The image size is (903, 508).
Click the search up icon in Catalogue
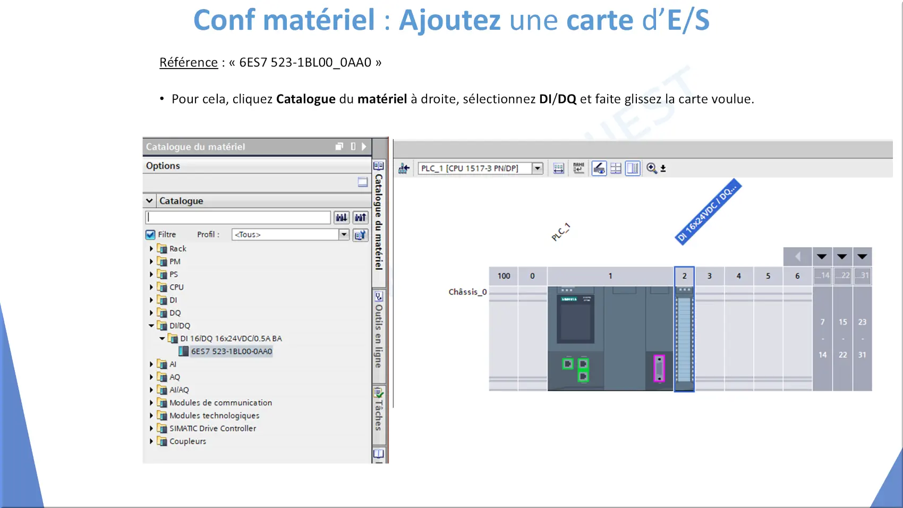pyautogui.click(x=361, y=217)
